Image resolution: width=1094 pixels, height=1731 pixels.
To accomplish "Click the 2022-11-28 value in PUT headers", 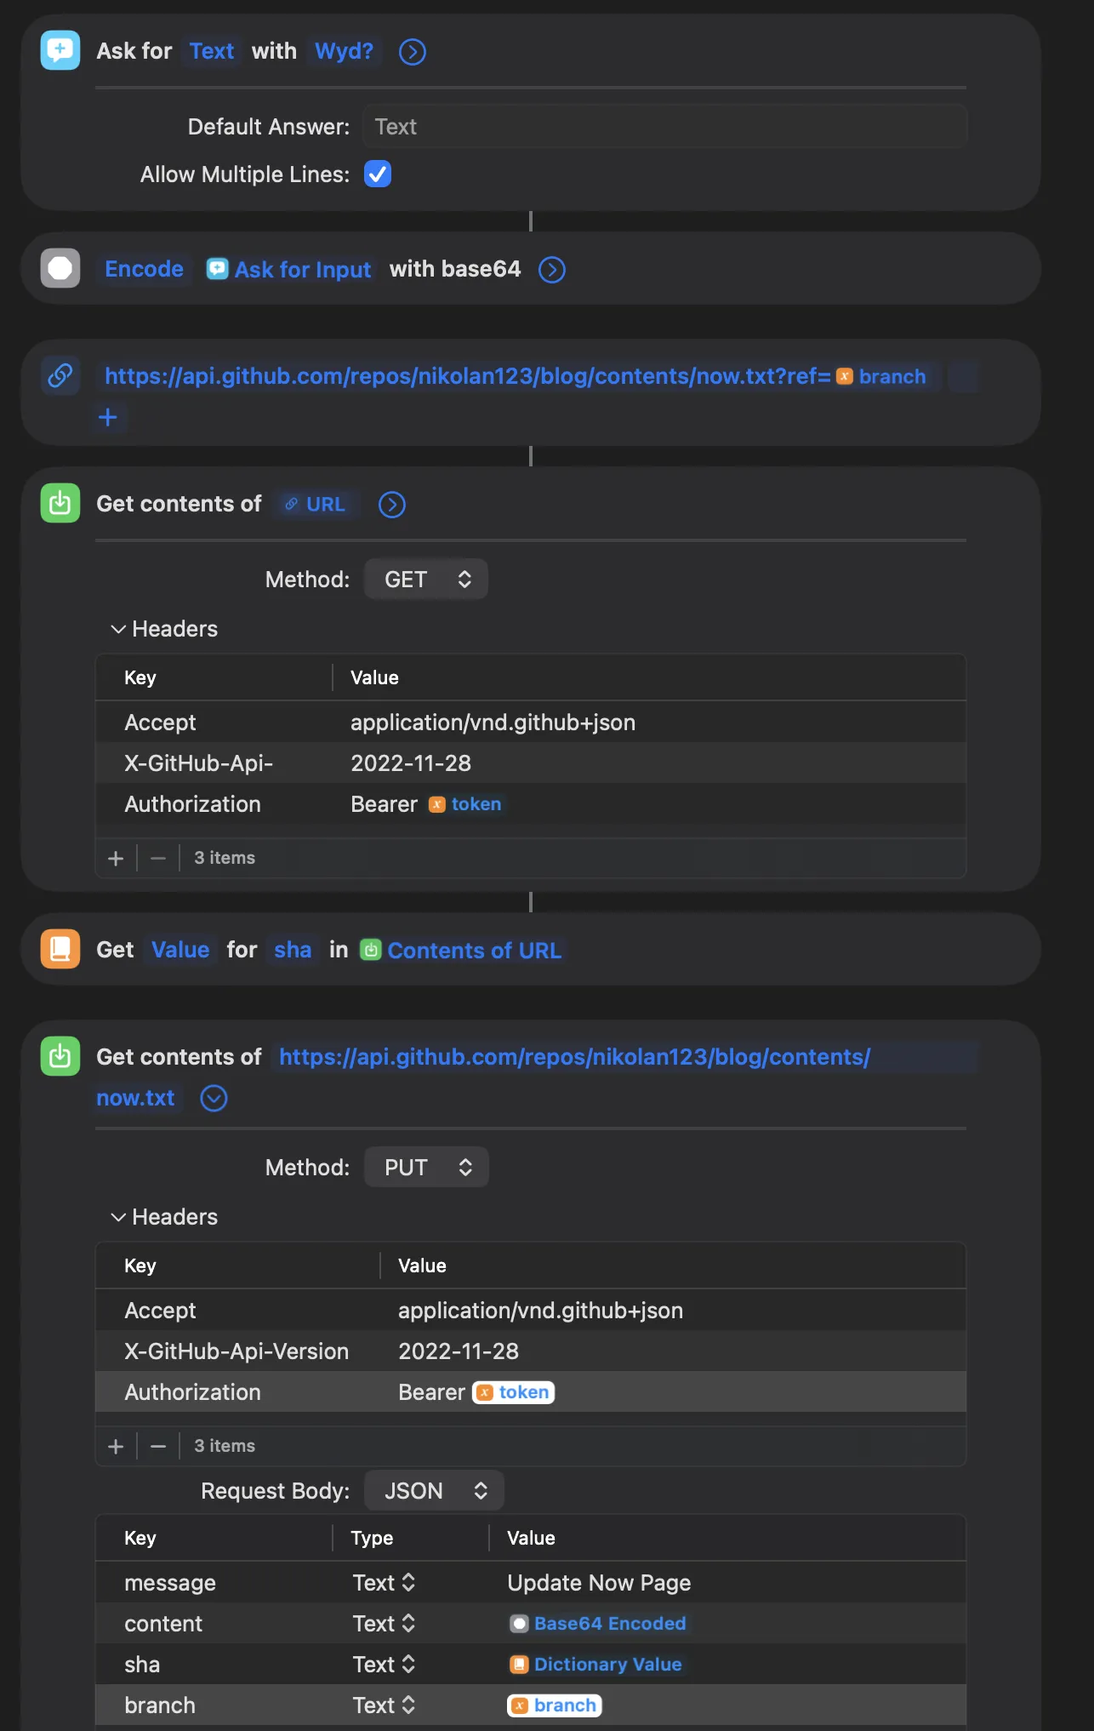I will 459,1351.
